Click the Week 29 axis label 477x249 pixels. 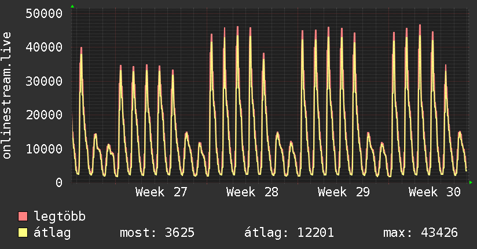tap(344, 192)
